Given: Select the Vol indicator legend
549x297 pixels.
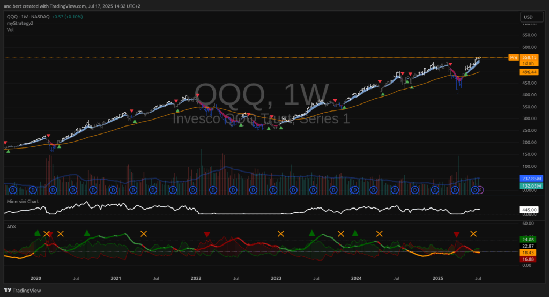Looking at the screenshot, I should 10,29.
